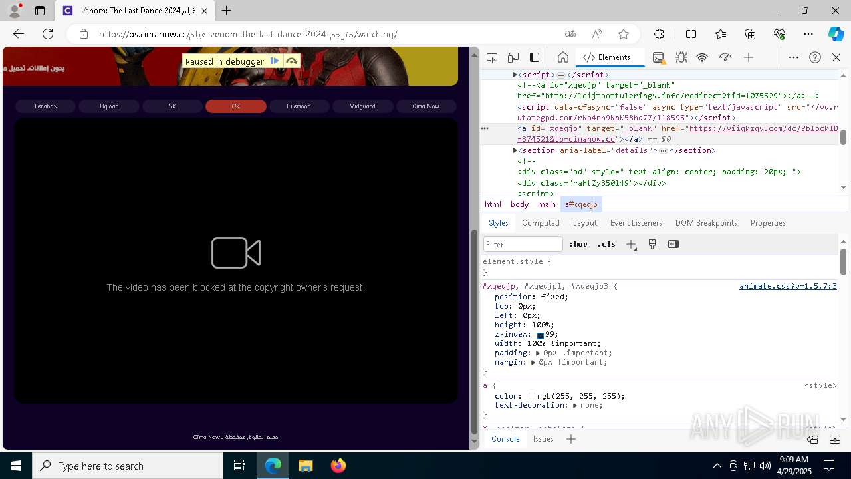Viewport: 851px width, 479px height.
Task: Select the Filemoon server button
Action: pos(299,106)
